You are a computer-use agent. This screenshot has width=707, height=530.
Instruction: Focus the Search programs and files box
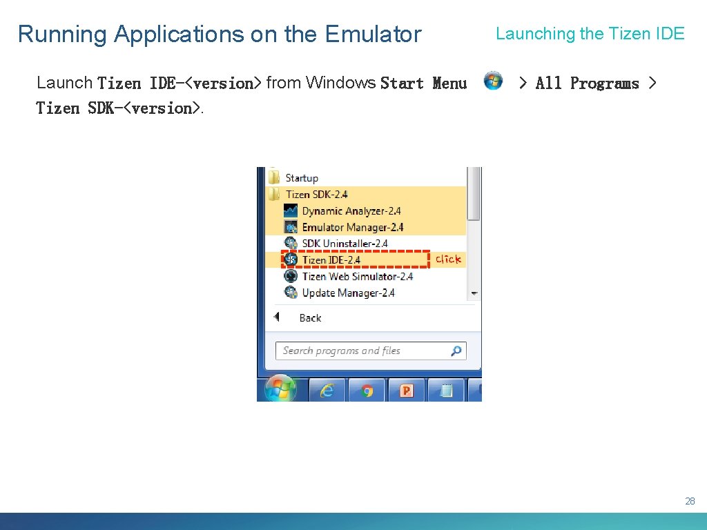point(371,351)
